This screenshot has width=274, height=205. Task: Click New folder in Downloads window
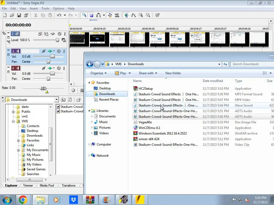pyautogui.click(x=173, y=73)
